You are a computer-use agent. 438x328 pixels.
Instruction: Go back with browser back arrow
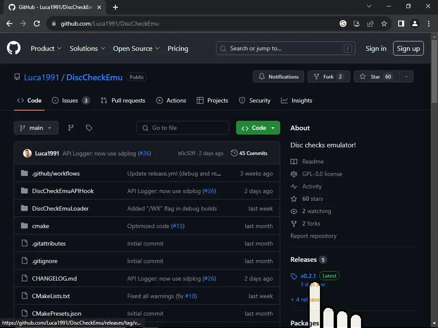(9, 23)
